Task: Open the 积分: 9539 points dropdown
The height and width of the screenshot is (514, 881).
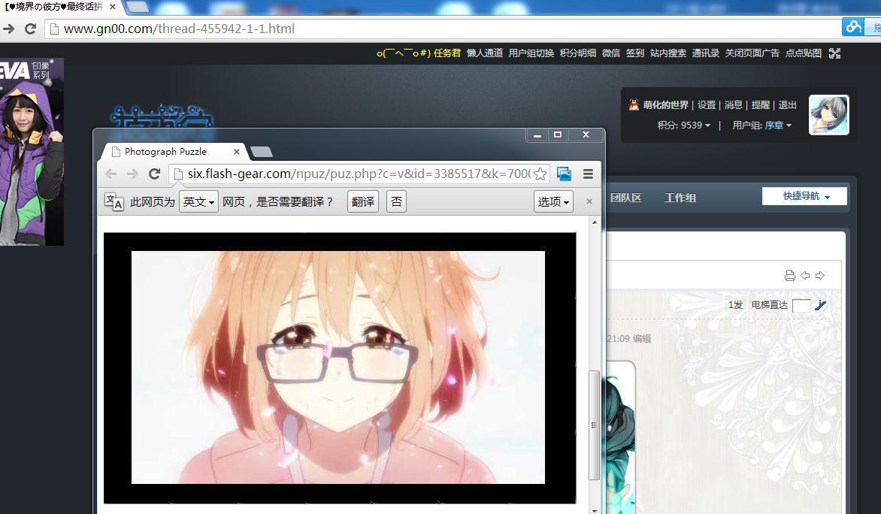Action: coord(683,125)
